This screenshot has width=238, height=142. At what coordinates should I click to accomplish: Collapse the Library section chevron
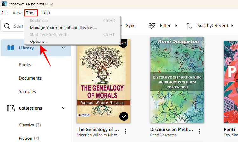pos(64,48)
